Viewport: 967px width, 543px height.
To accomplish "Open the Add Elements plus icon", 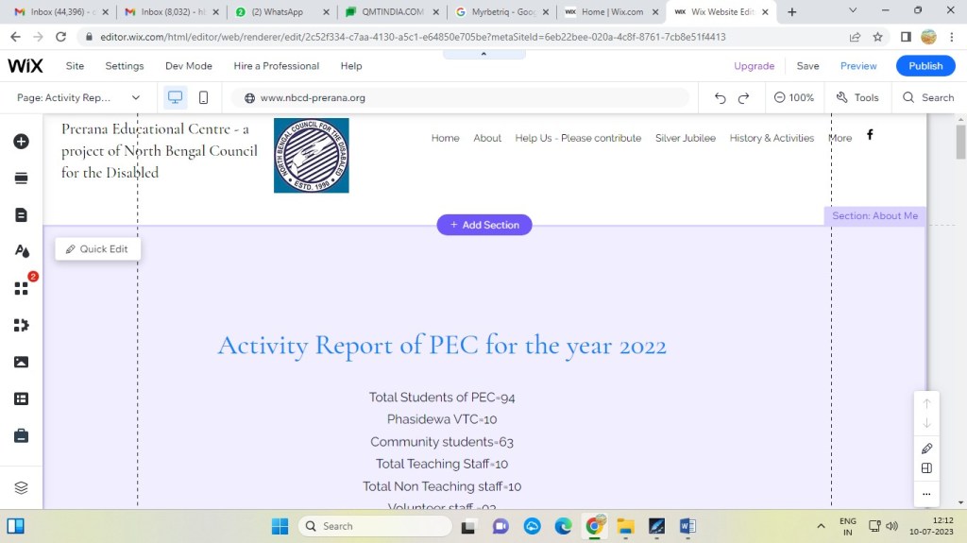I will click(x=21, y=142).
